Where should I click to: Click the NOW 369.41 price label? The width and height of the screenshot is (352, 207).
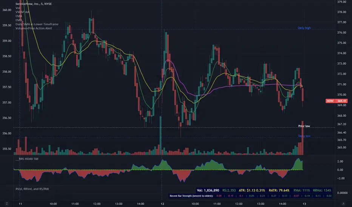tap(337, 101)
